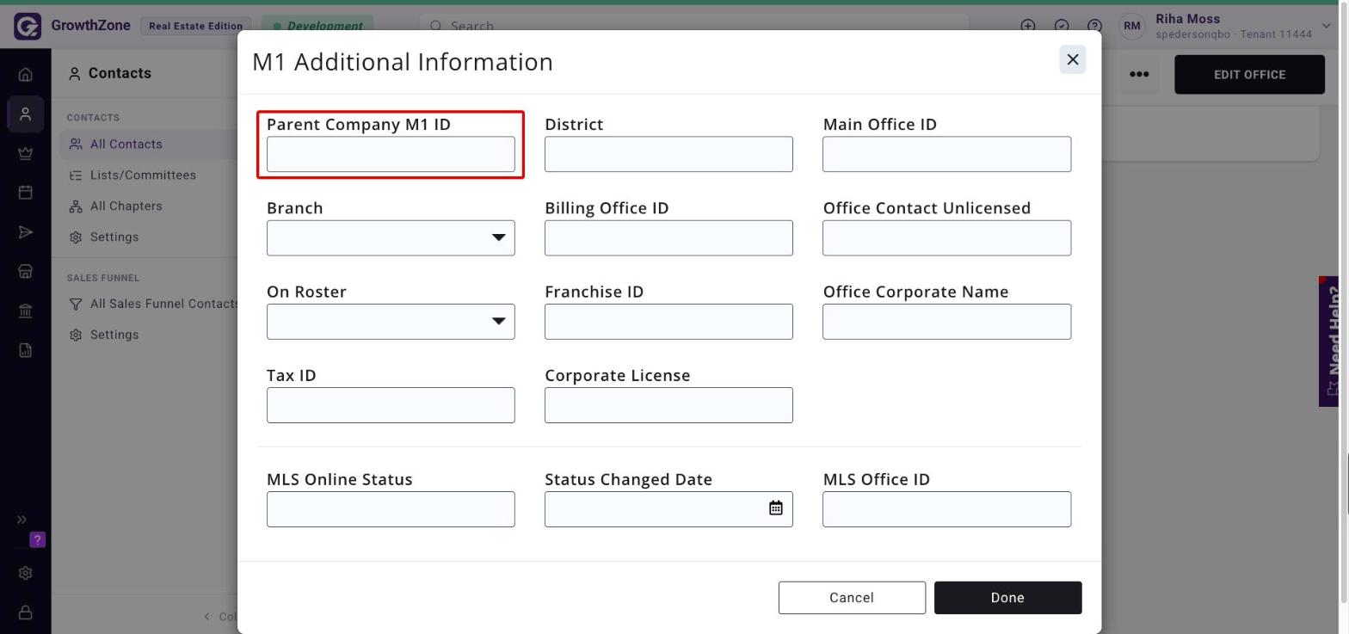
Task: Expand the left sidebar with the double-chevron icon
Action: [22, 520]
